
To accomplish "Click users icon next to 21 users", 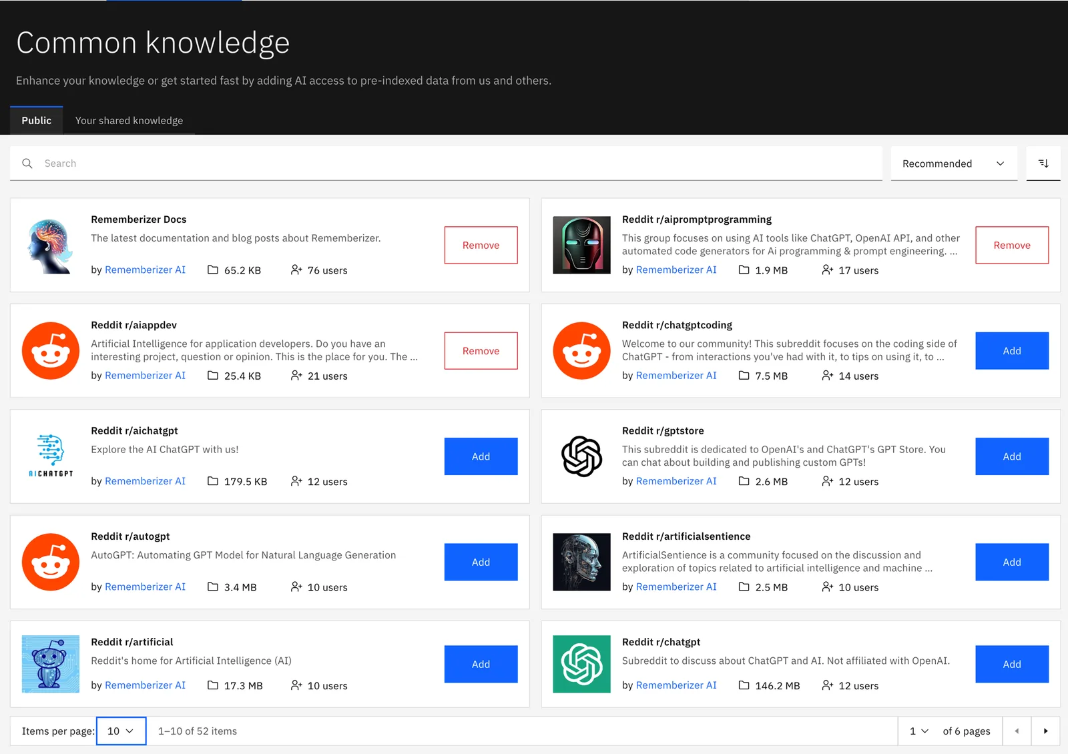I will pos(296,376).
